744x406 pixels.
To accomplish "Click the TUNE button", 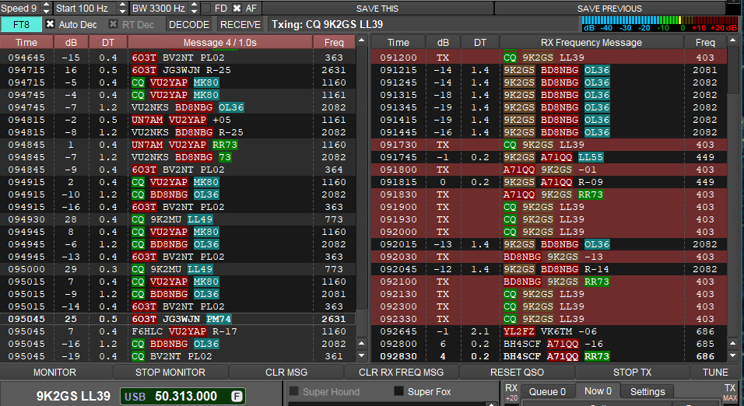I will [x=715, y=373].
